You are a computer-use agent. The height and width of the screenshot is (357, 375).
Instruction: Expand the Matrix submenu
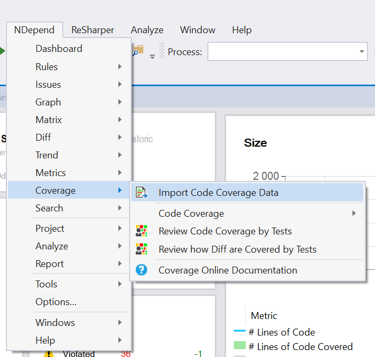tap(120, 120)
